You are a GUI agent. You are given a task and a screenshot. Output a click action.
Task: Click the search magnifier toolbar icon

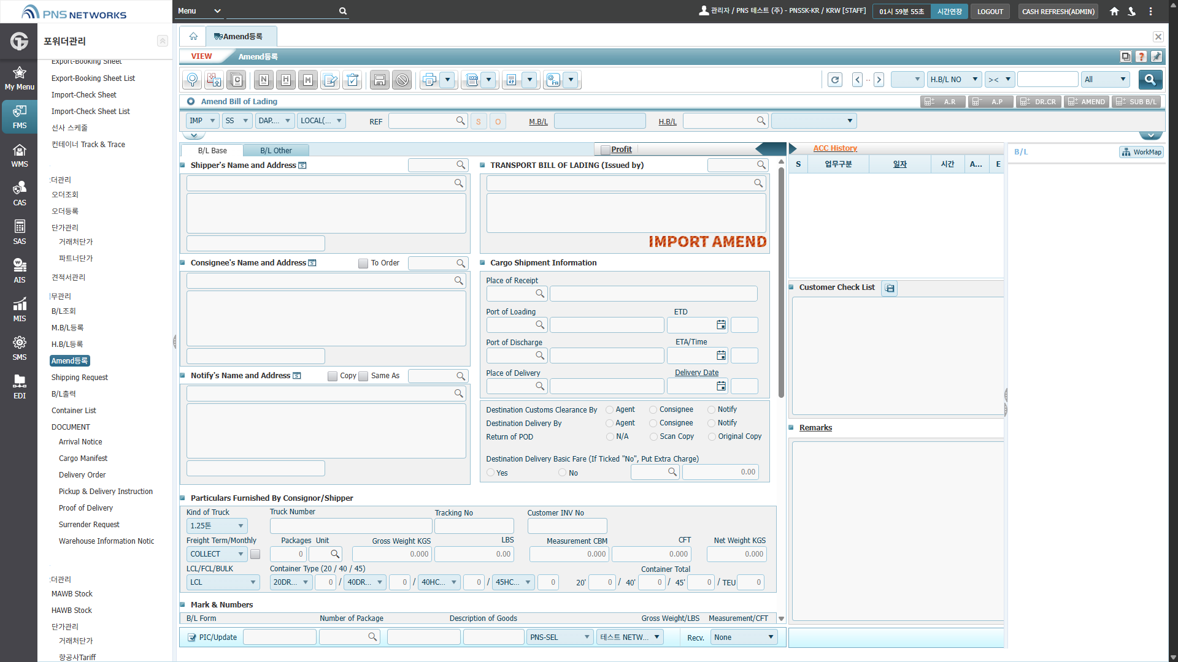pos(192,80)
